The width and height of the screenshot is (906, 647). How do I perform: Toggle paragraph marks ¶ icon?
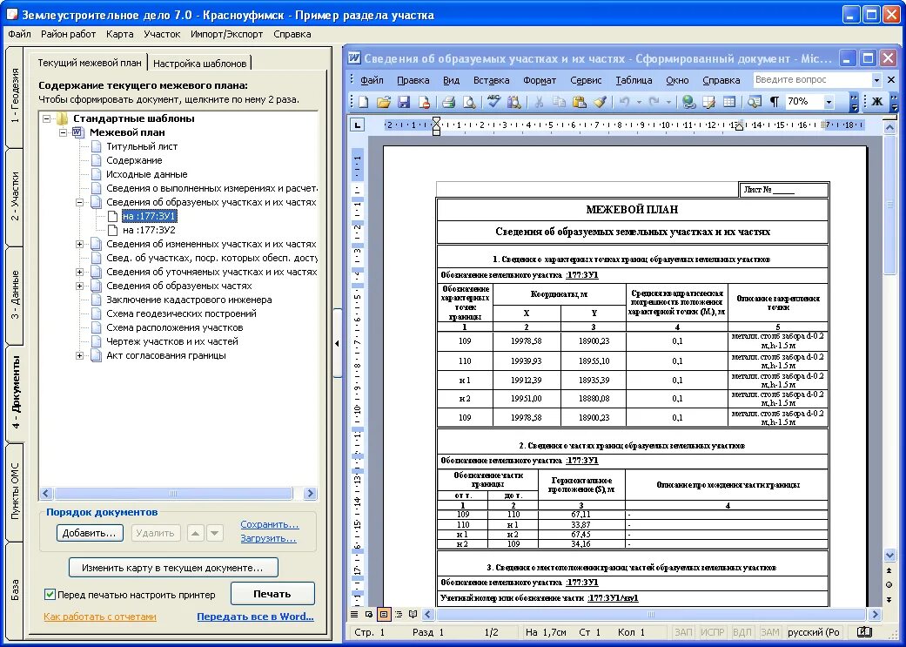775,102
